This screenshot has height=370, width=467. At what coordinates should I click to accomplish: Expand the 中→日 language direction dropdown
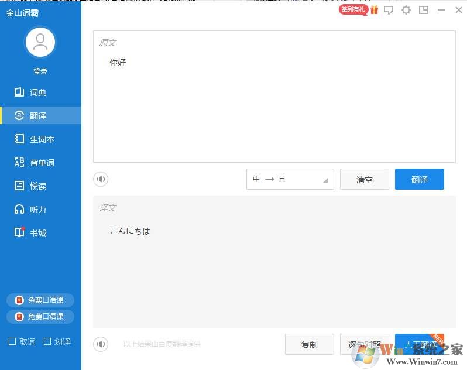(290, 179)
